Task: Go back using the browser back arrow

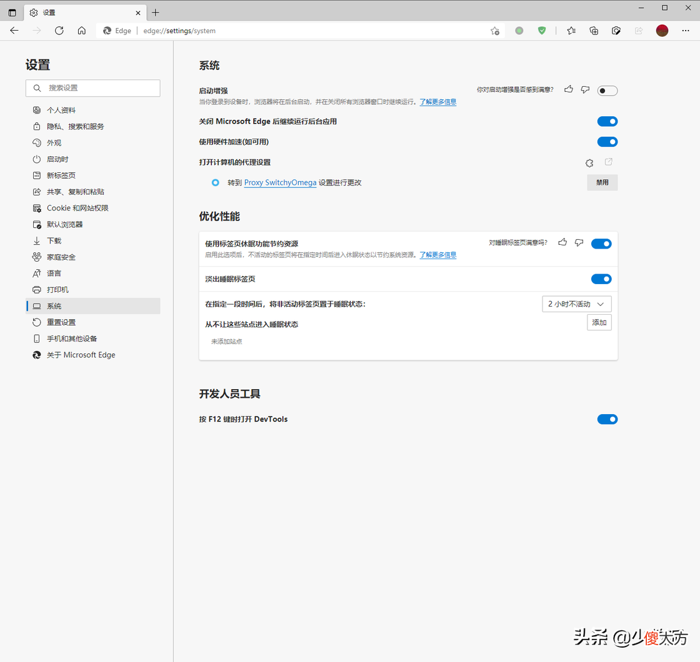Action: (14, 31)
